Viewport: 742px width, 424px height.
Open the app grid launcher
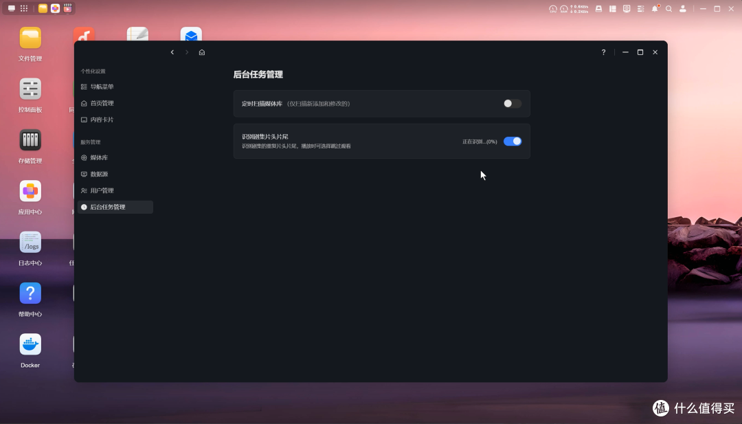click(x=23, y=8)
